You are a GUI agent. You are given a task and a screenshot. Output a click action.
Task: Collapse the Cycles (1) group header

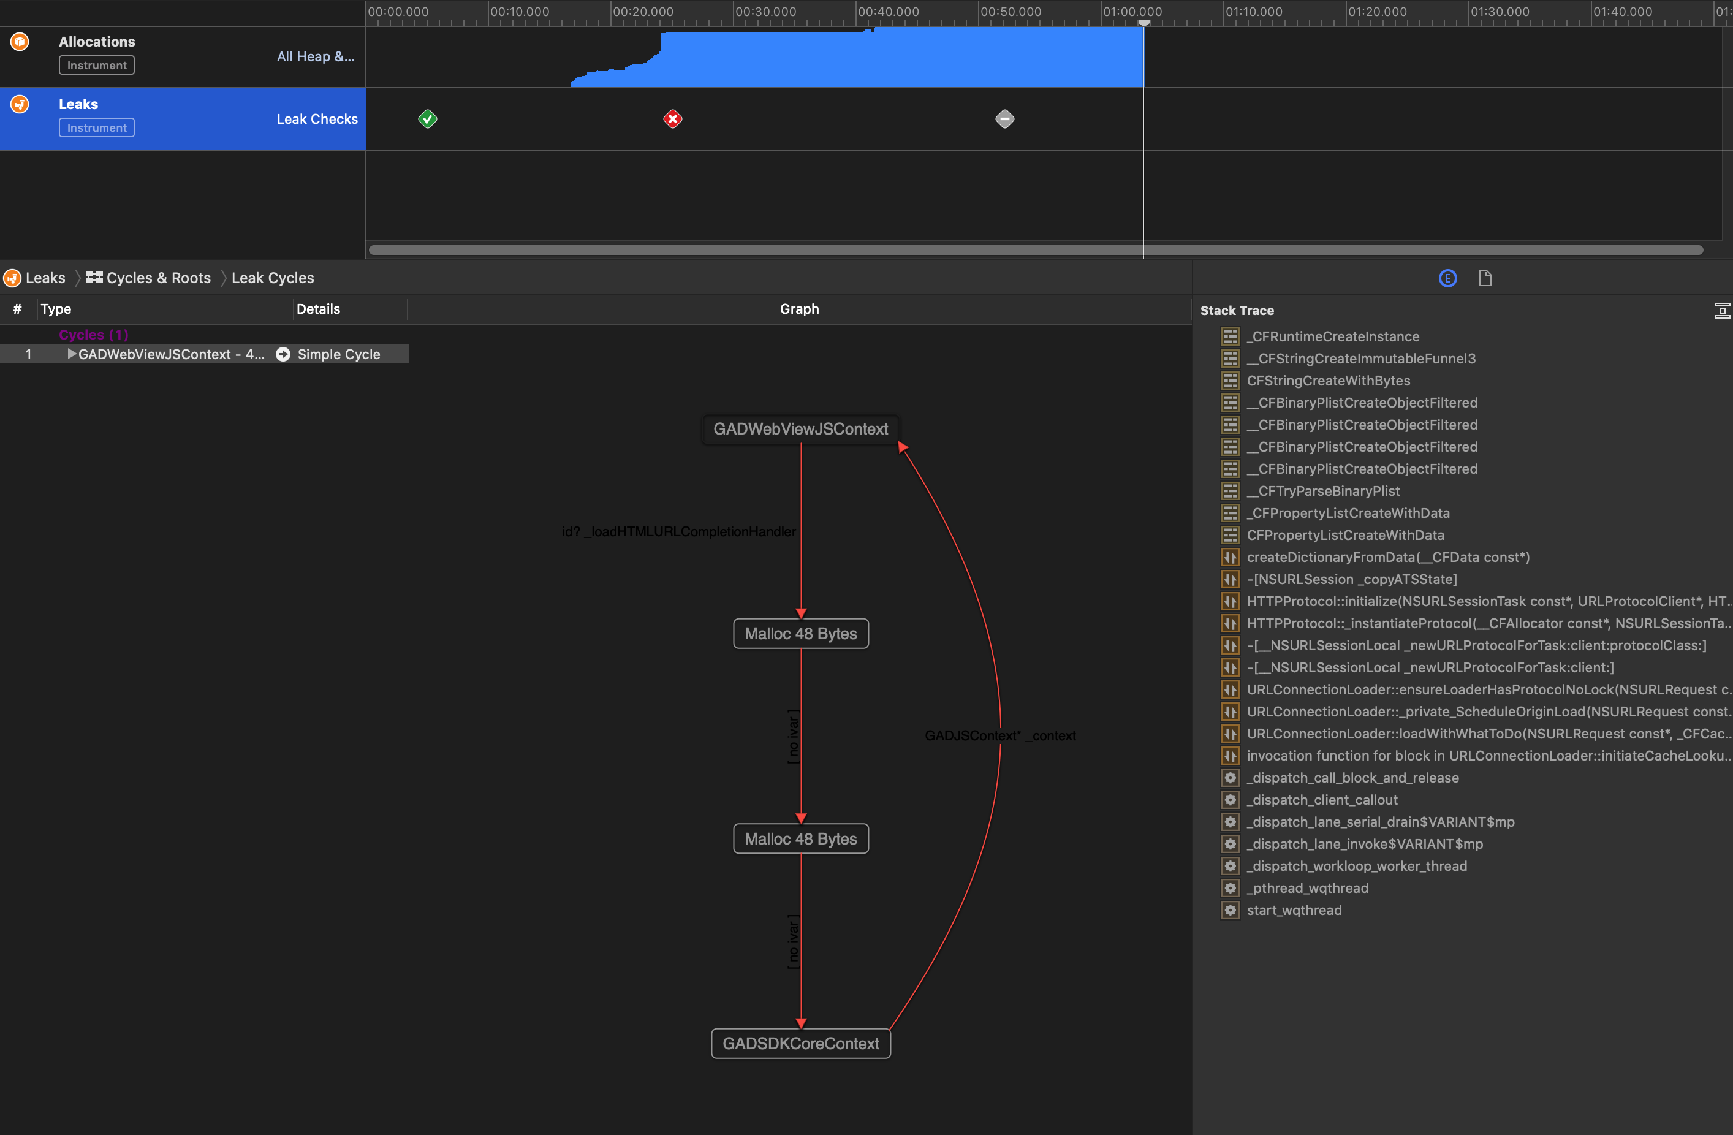pyautogui.click(x=93, y=334)
